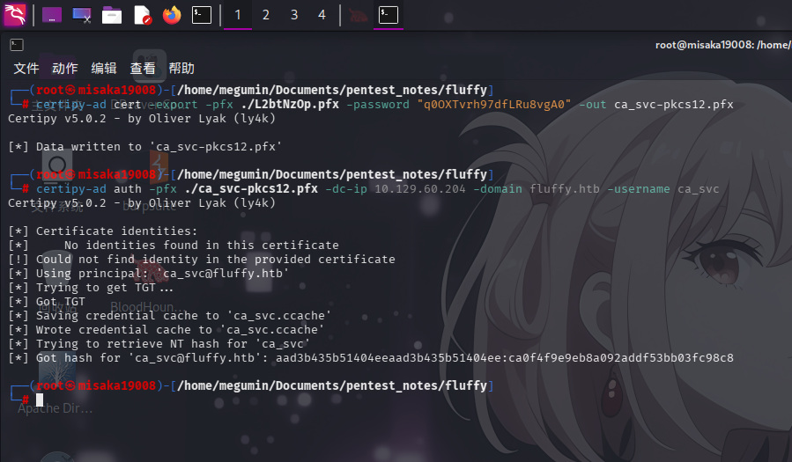
Task: Open the Kali dragon applications menu
Action: pyautogui.click(x=15, y=15)
